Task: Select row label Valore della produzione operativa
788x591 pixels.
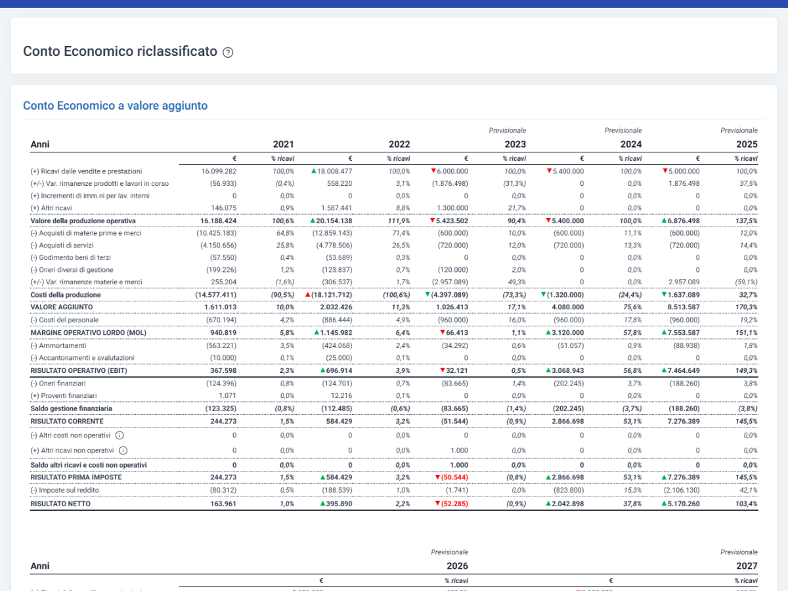Action: pos(83,221)
